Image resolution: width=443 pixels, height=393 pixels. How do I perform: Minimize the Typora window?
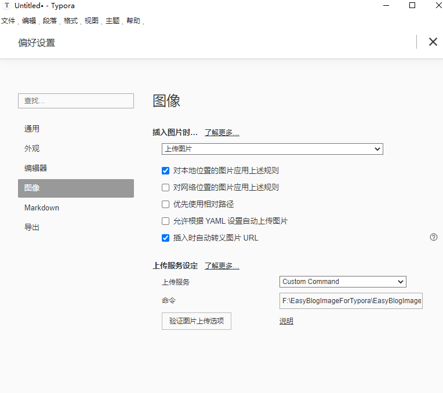(x=386, y=5)
